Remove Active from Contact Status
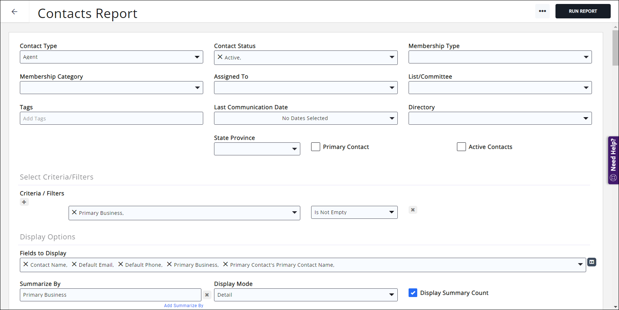 click(220, 57)
